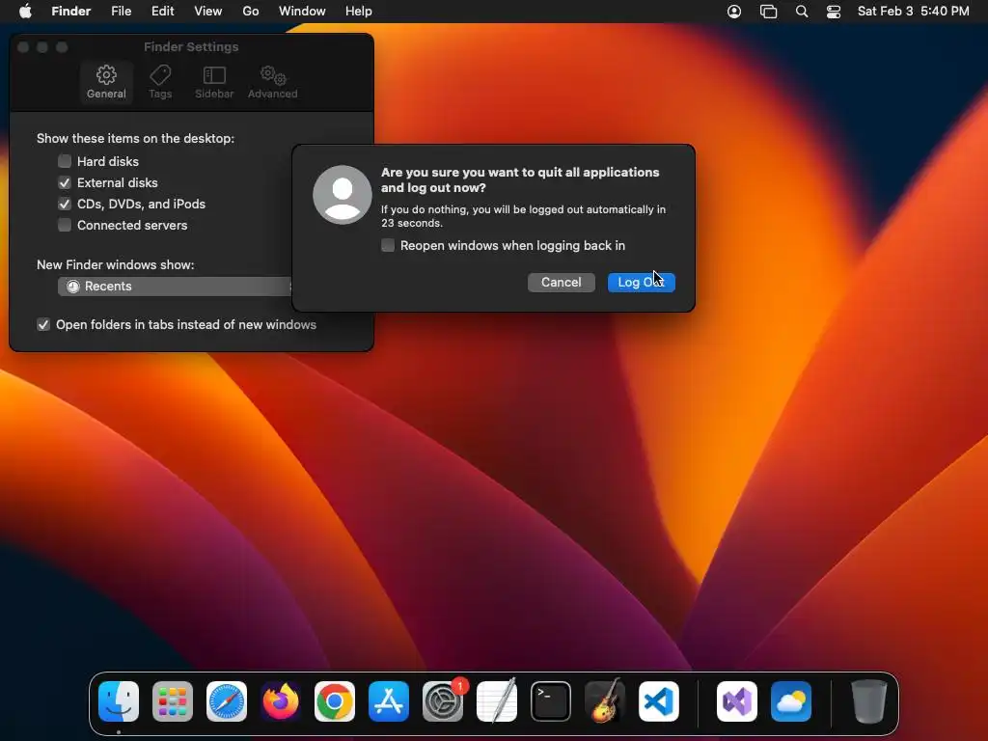Click the Recents clock icon
The image size is (988, 741).
tap(73, 286)
